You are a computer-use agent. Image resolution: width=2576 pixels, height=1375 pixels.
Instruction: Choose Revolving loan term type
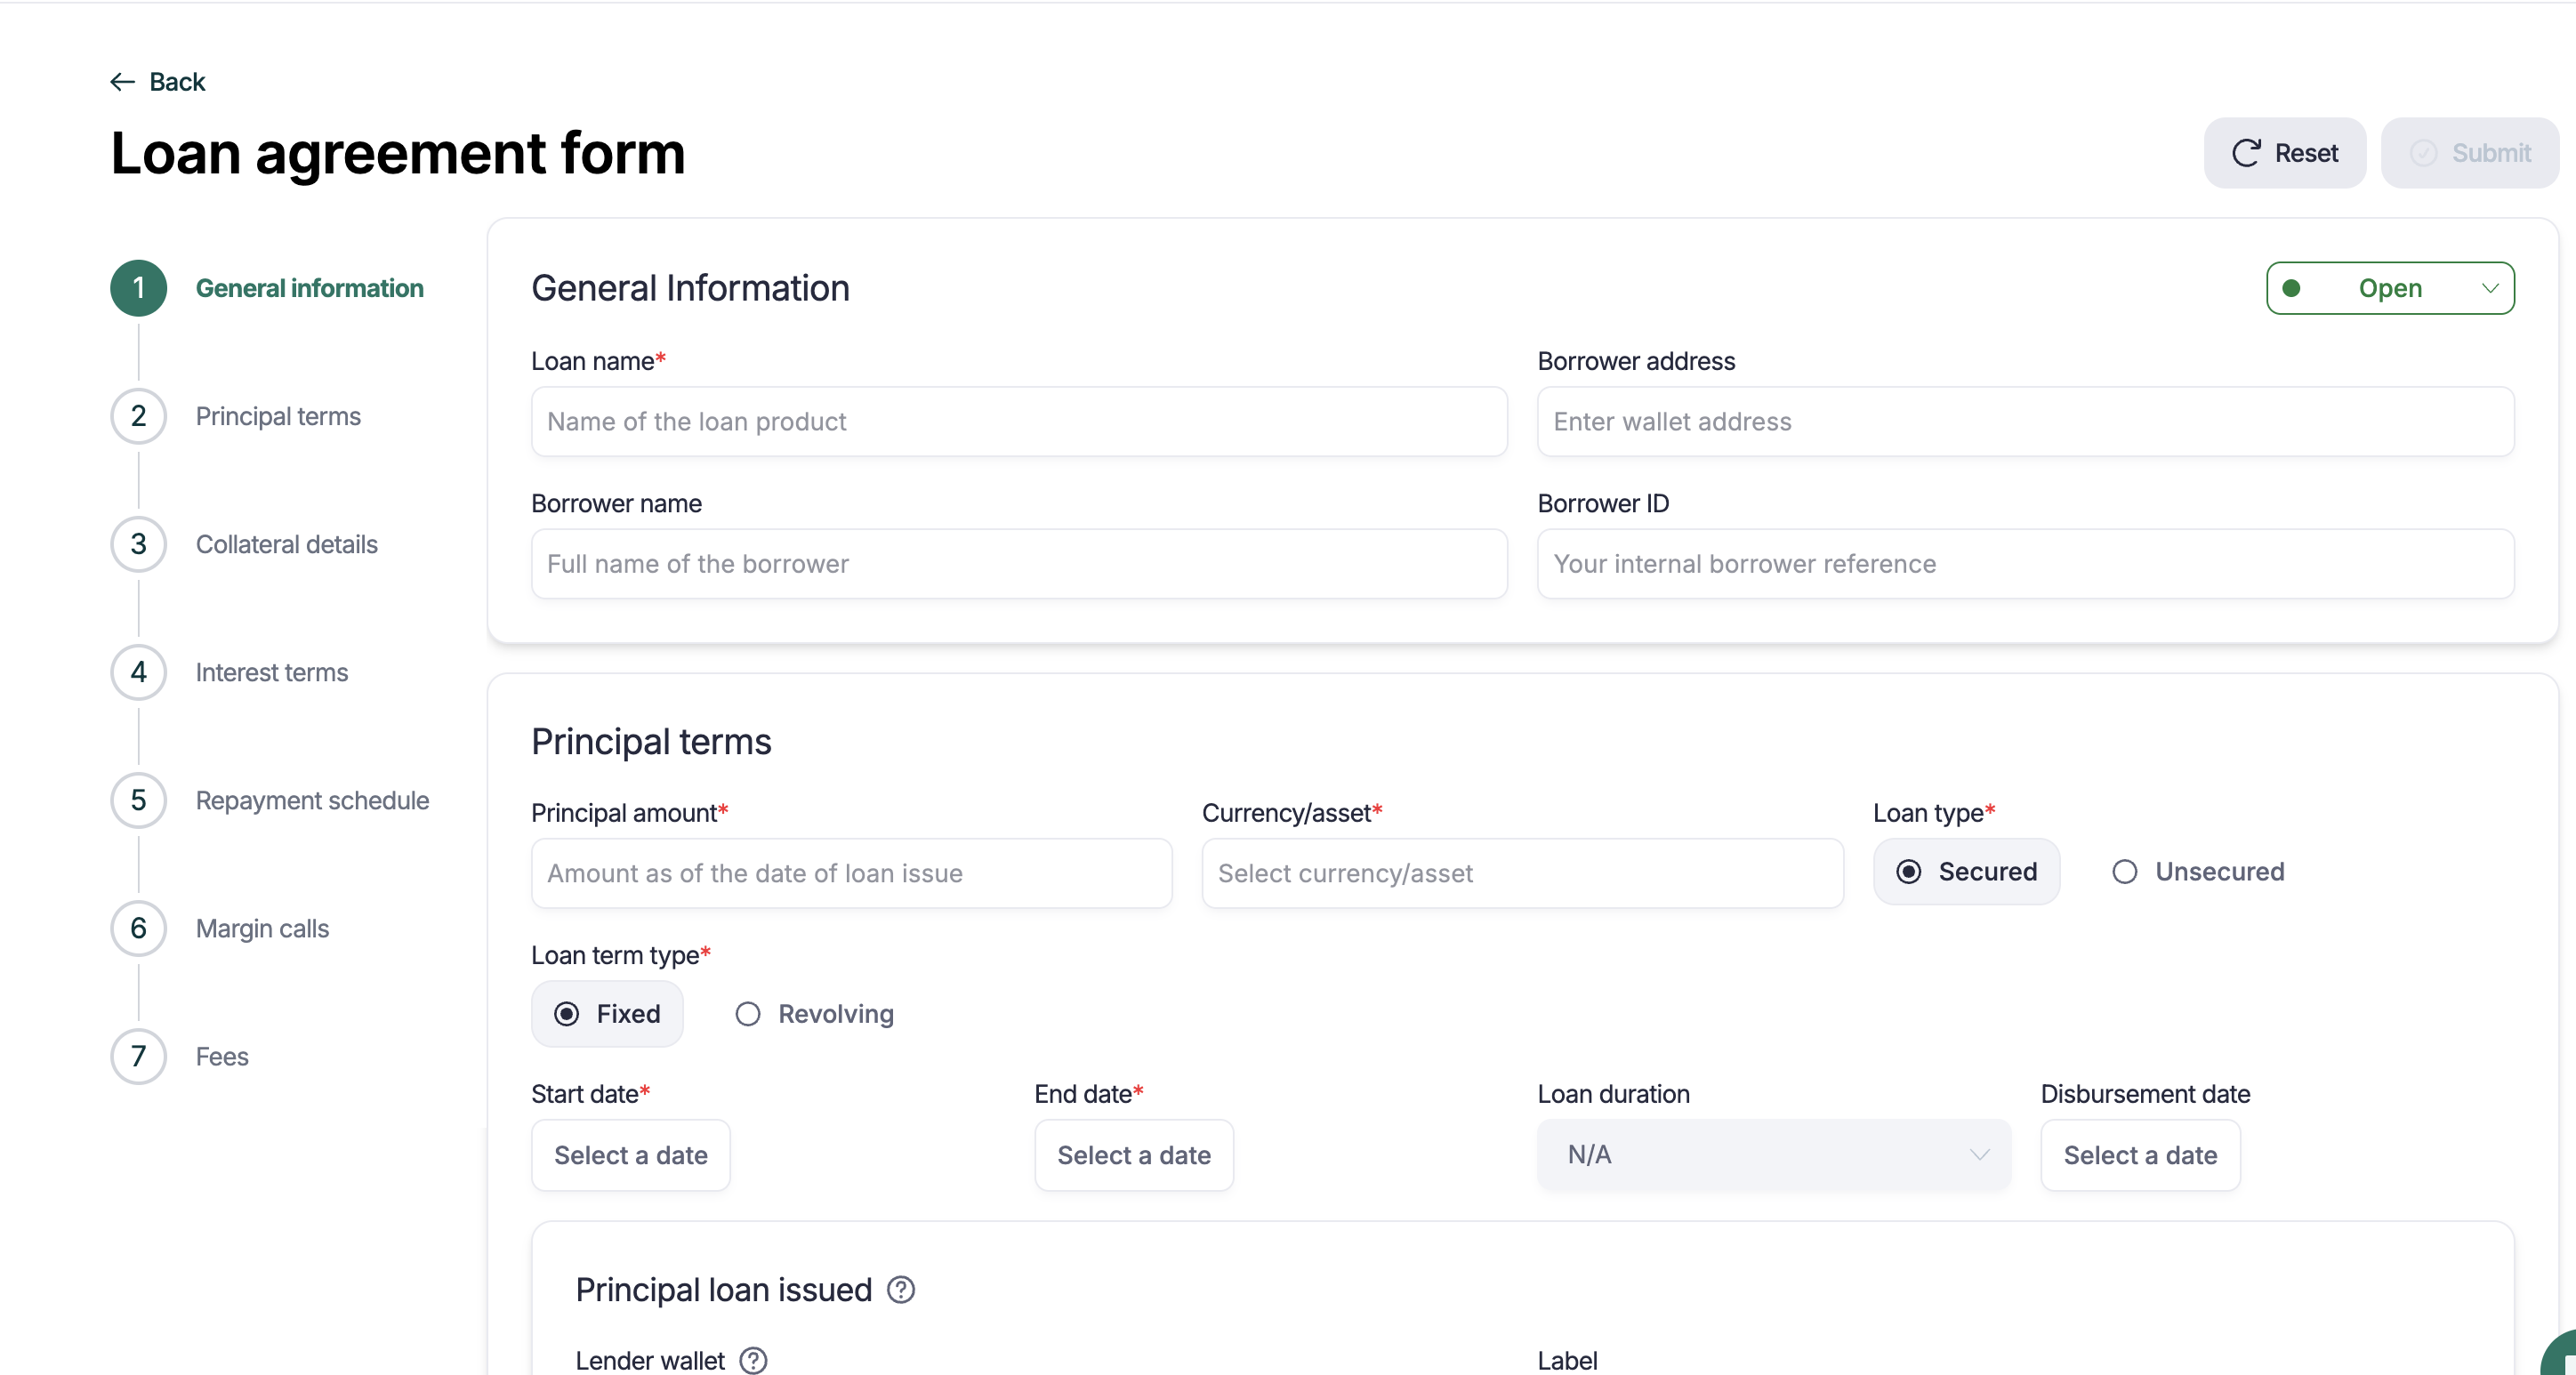point(748,1014)
